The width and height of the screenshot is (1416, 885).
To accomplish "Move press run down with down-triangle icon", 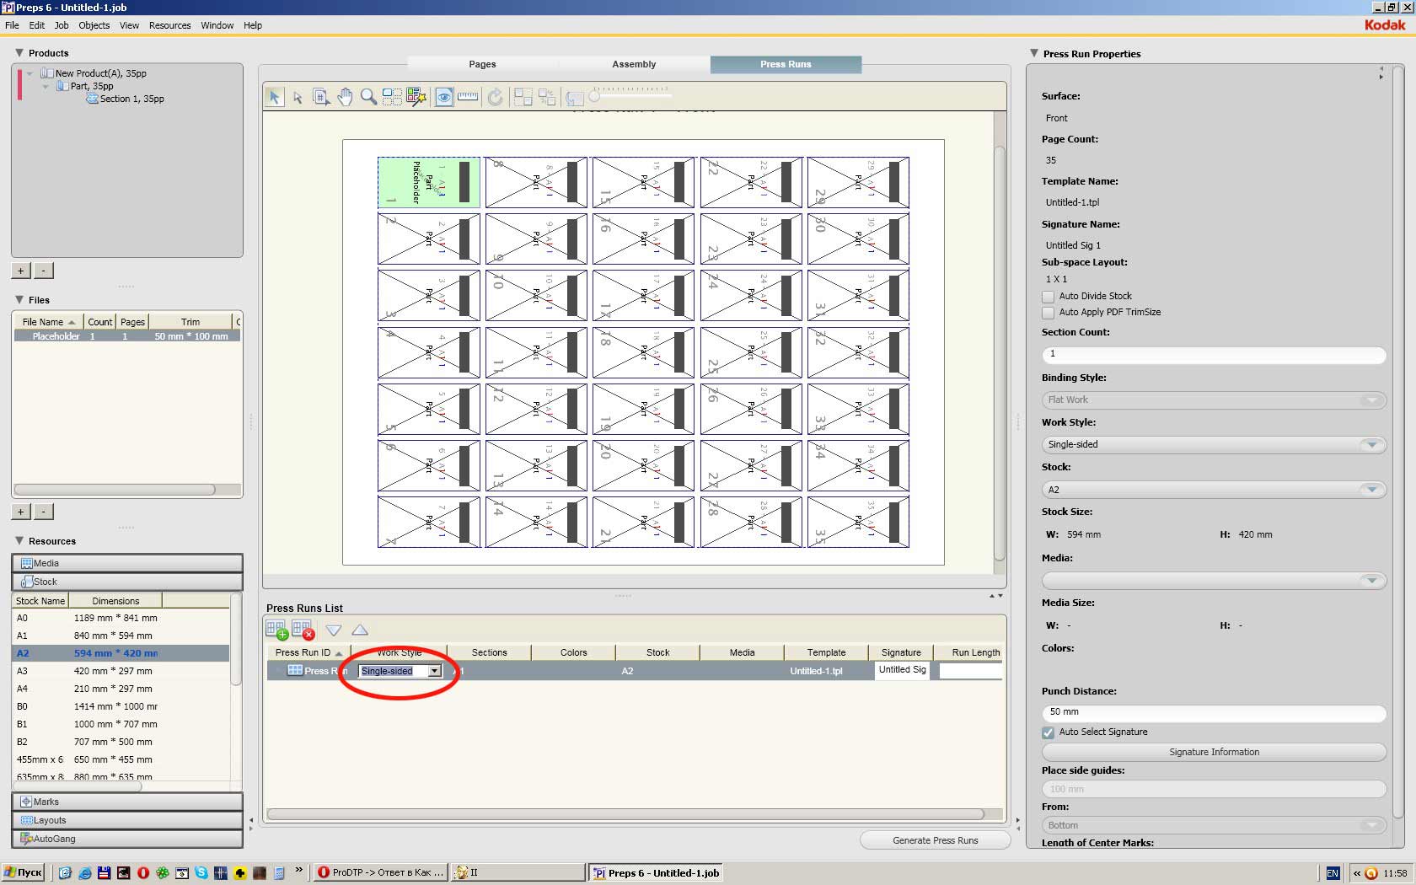I will 334,630.
